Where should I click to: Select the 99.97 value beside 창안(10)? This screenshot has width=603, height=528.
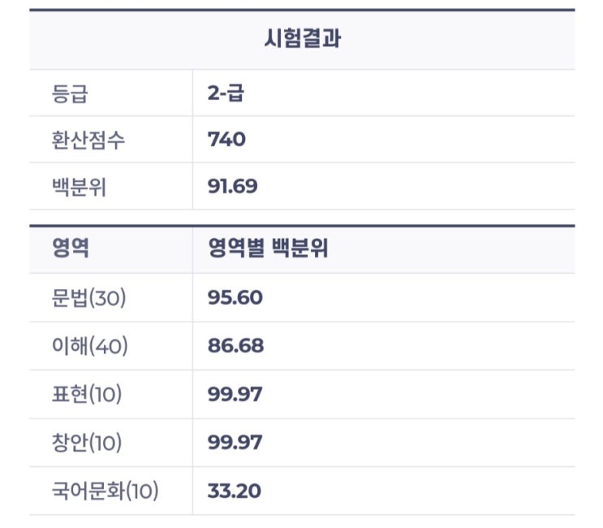[235, 443]
